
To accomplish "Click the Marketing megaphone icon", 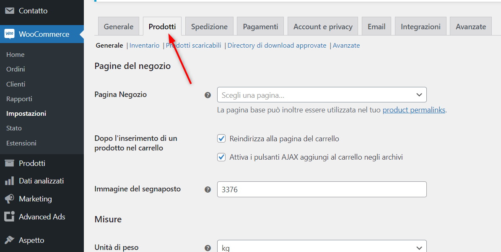I will pos(9,199).
